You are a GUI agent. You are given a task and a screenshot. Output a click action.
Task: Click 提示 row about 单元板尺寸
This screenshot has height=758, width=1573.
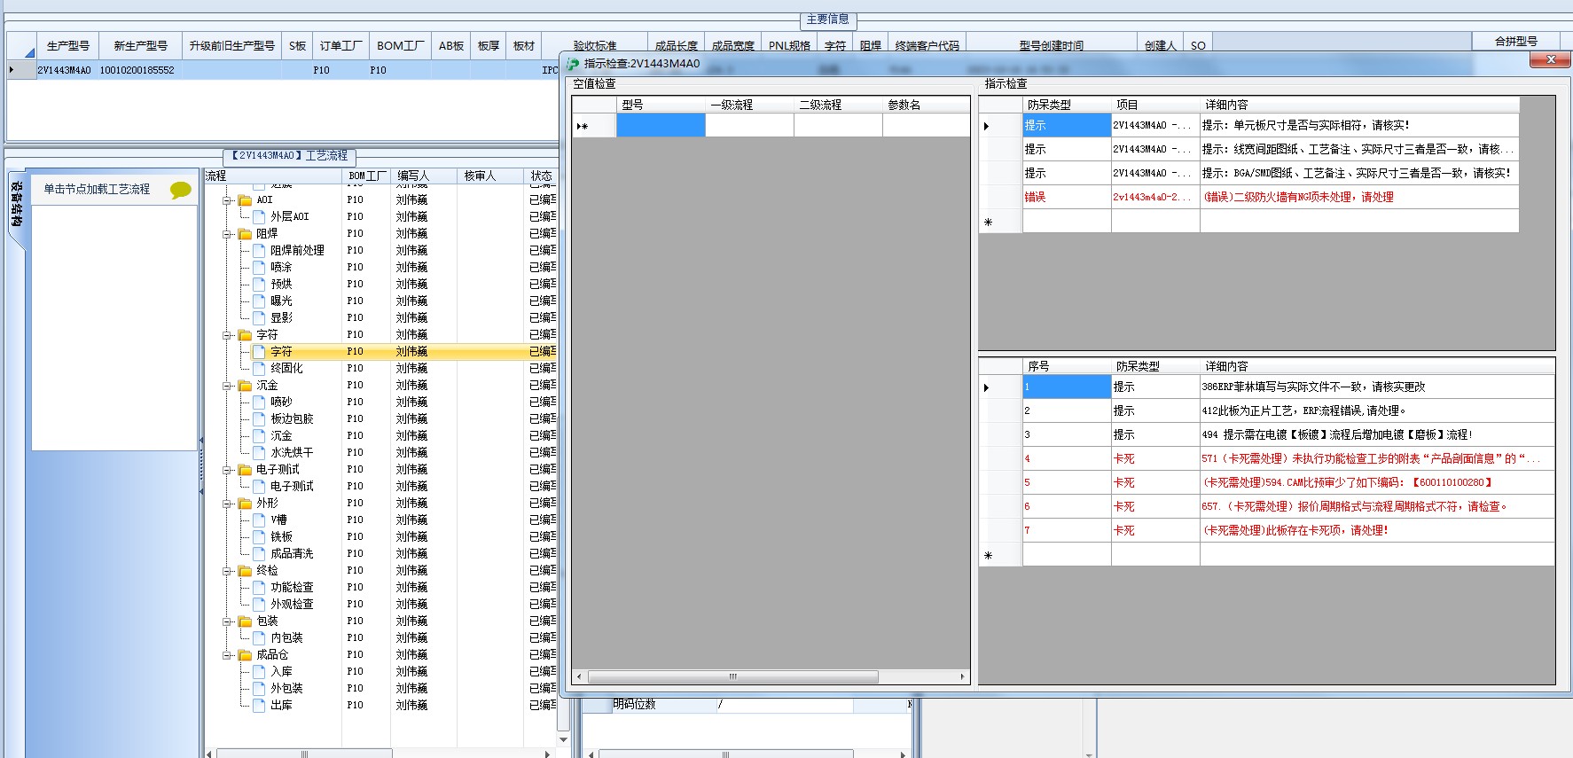click(1249, 125)
